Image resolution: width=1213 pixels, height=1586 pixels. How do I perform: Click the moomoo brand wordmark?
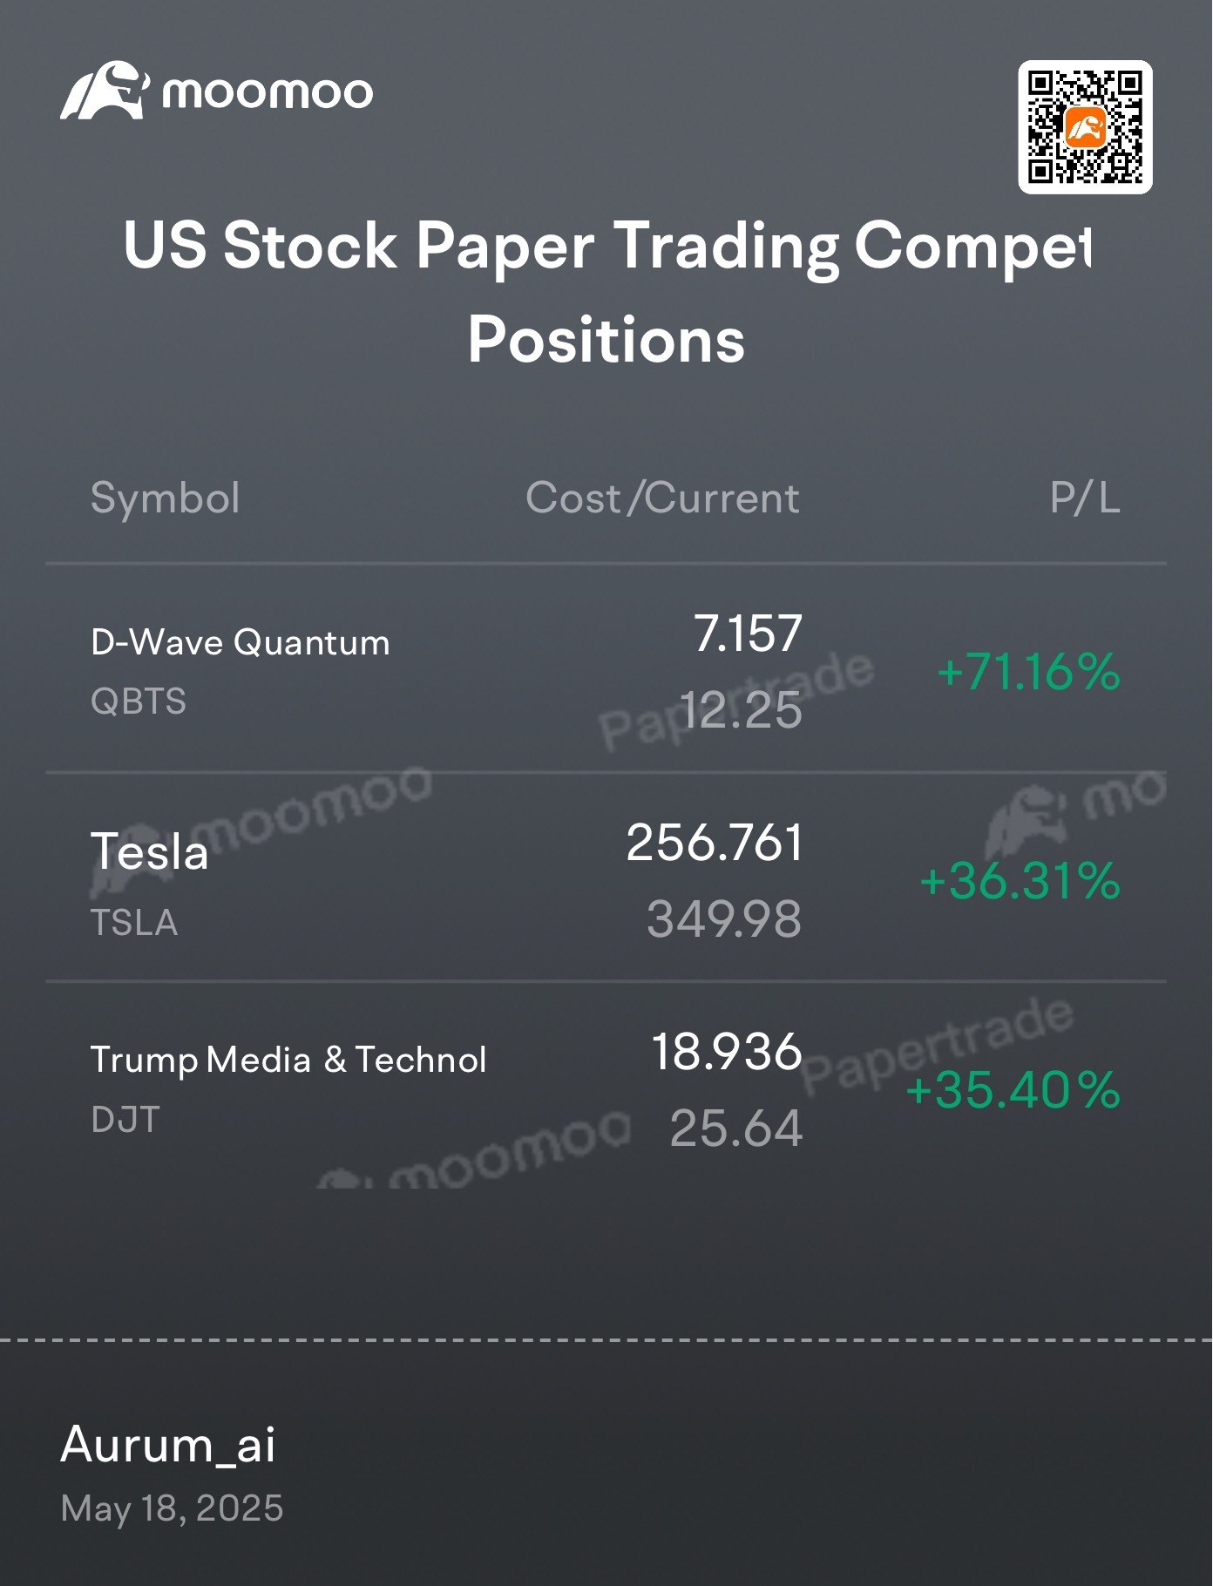point(268,92)
